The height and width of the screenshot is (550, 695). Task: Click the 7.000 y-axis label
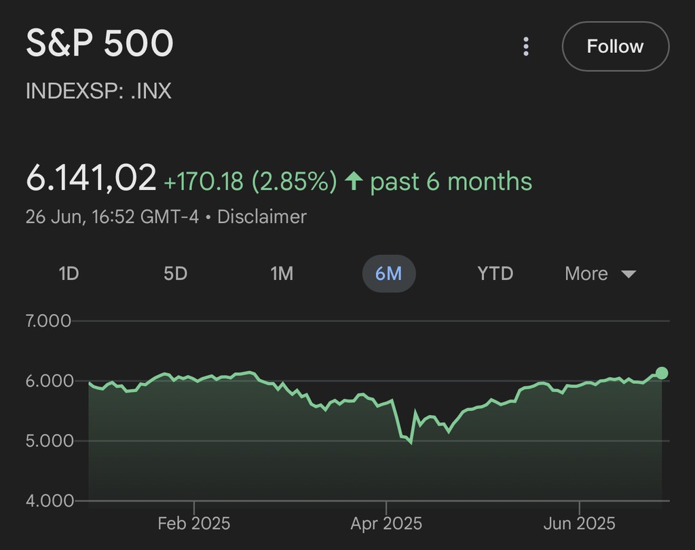click(x=48, y=321)
